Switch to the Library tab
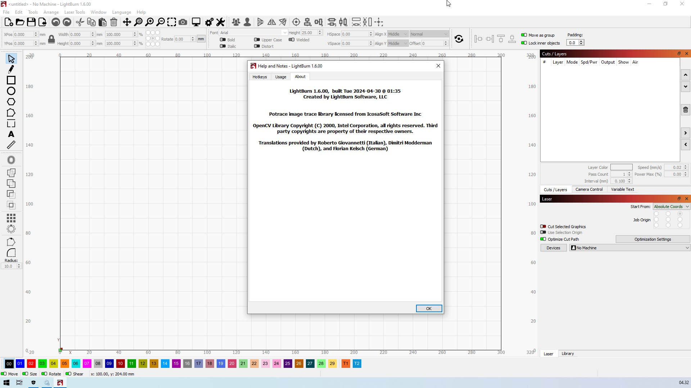The image size is (691, 388). click(568, 354)
